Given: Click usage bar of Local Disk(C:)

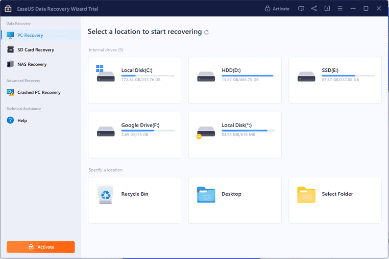Looking at the screenshot, I should click(148, 75).
